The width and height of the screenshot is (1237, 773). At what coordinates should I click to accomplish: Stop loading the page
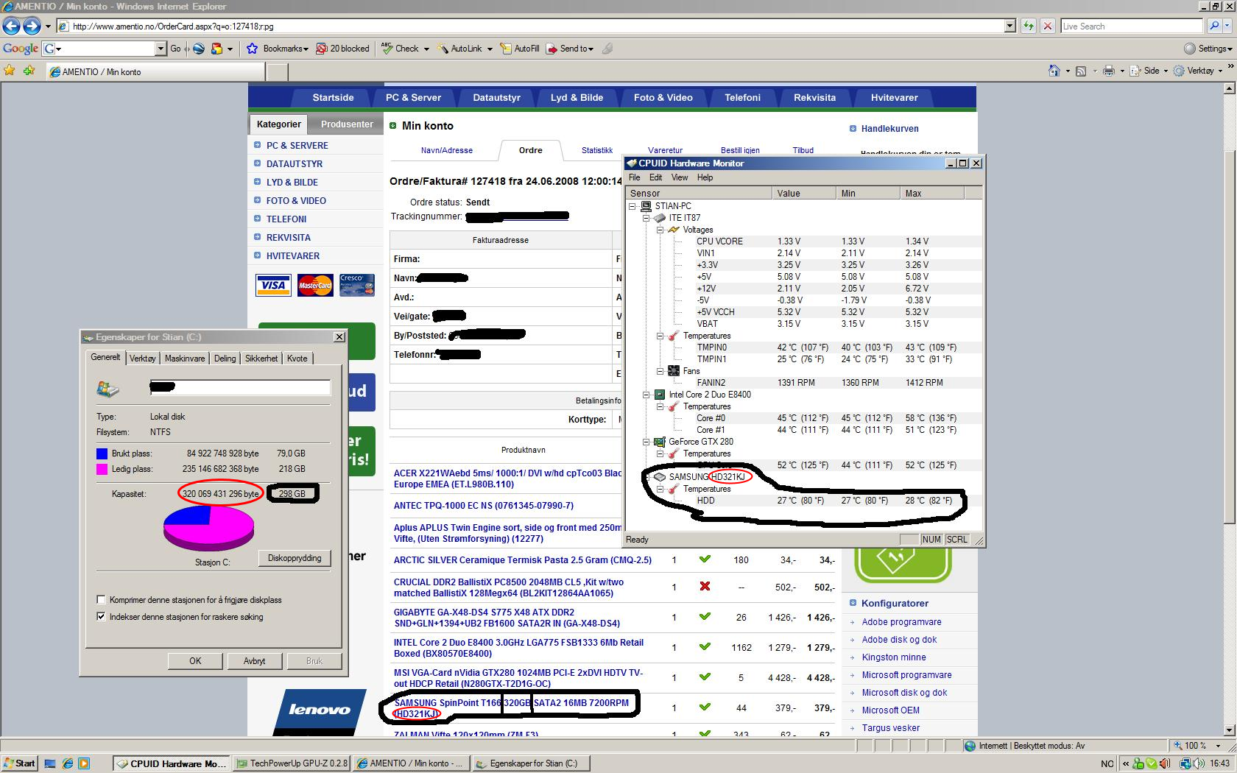pos(1048,27)
